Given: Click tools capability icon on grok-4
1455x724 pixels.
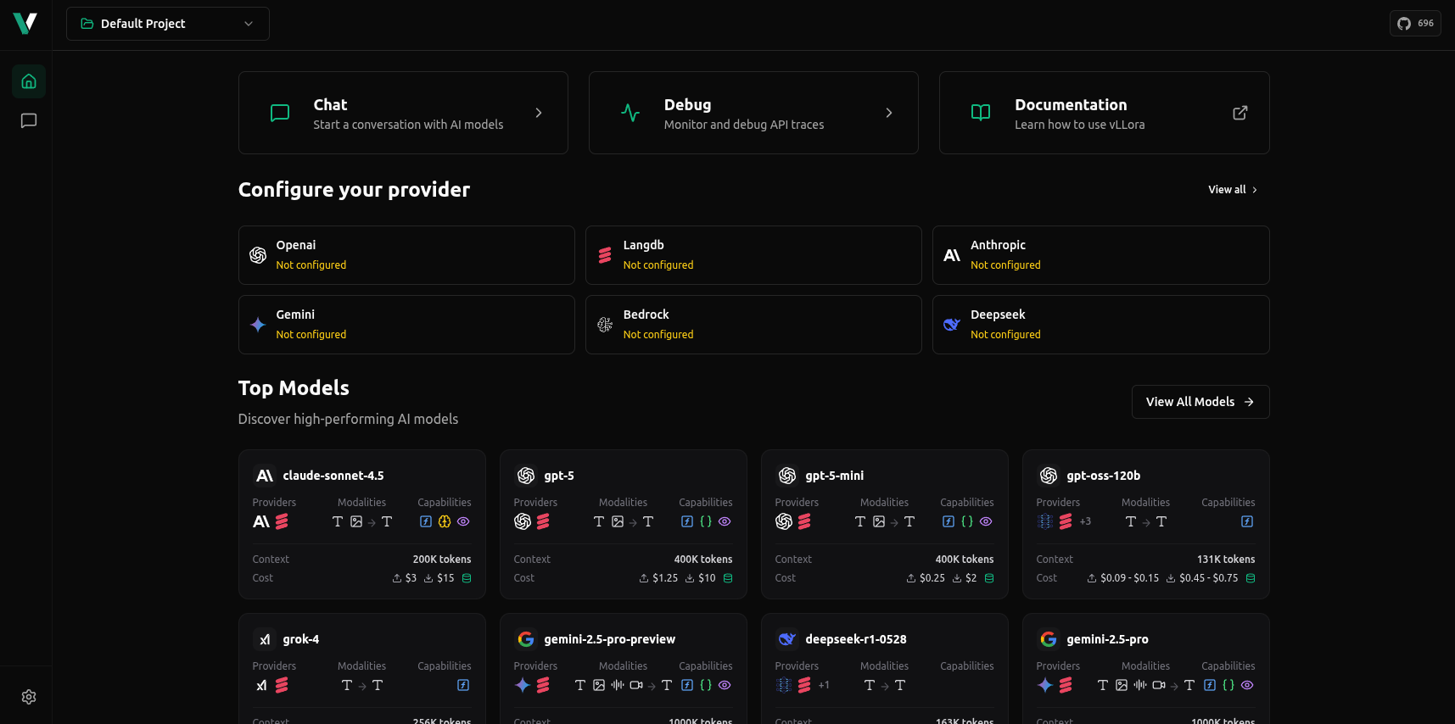Looking at the screenshot, I should pos(463,685).
